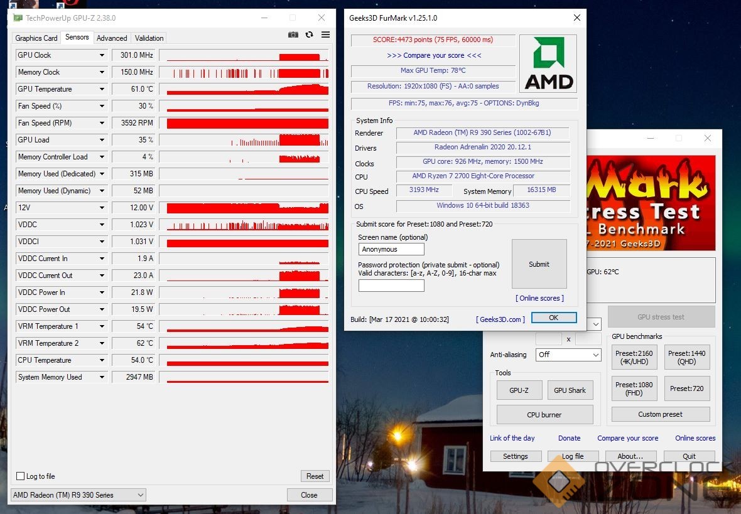Click the password protection input field
The image size is (741, 514).
(x=391, y=286)
